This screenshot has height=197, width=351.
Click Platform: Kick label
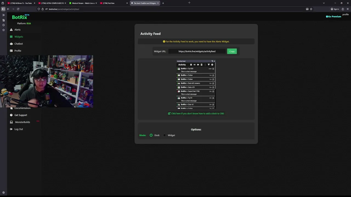24,24
